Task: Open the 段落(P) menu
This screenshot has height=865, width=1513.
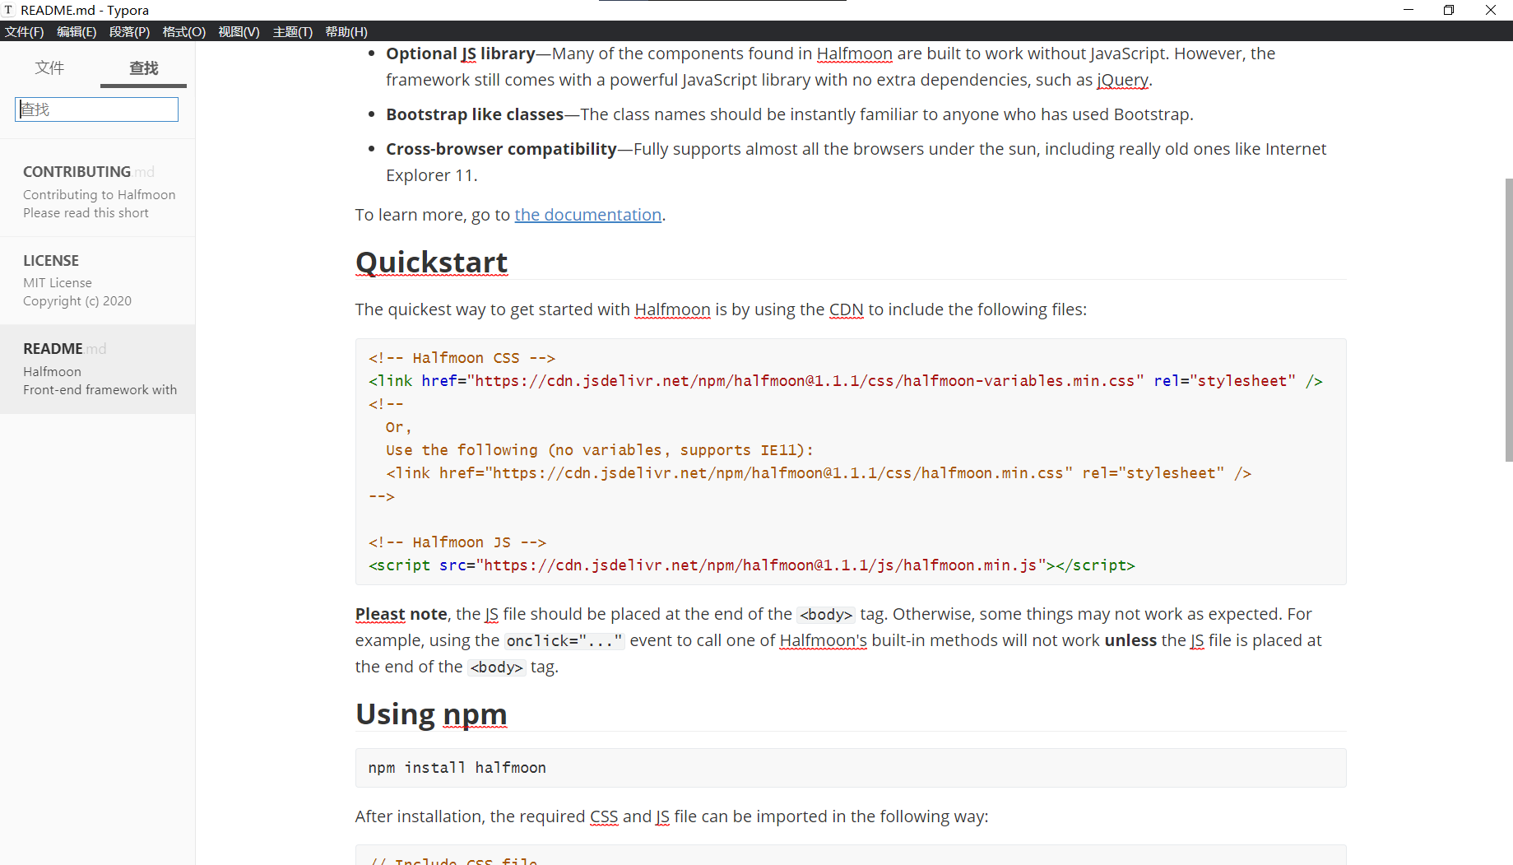Action: pyautogui.click(x=130, y=31)
